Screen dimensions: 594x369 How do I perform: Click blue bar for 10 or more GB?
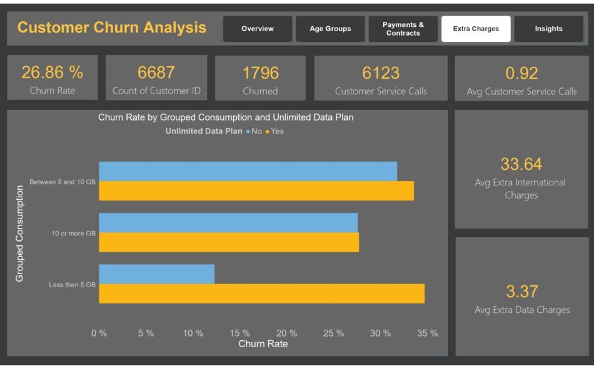[x=228, y=222]
